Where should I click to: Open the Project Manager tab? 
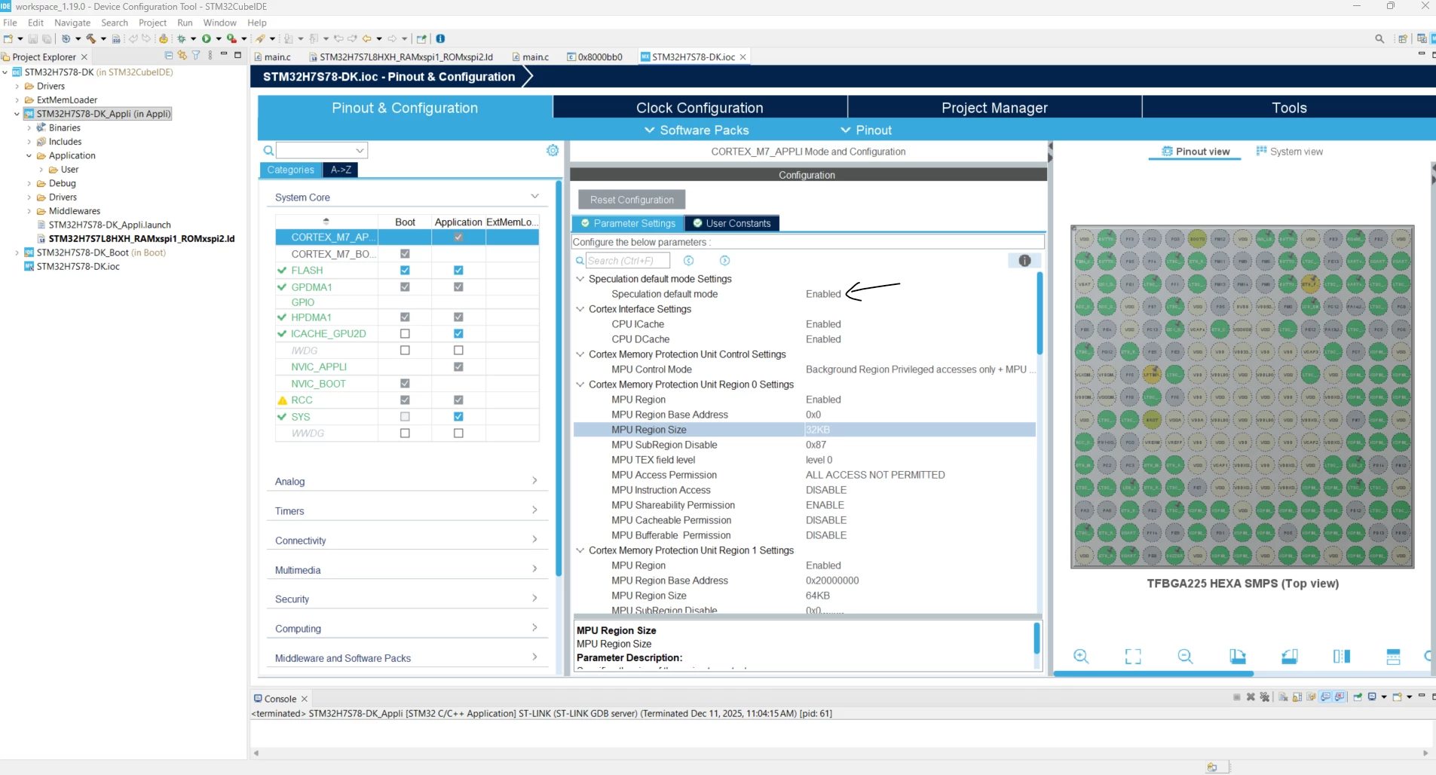[x=994, y=108]
